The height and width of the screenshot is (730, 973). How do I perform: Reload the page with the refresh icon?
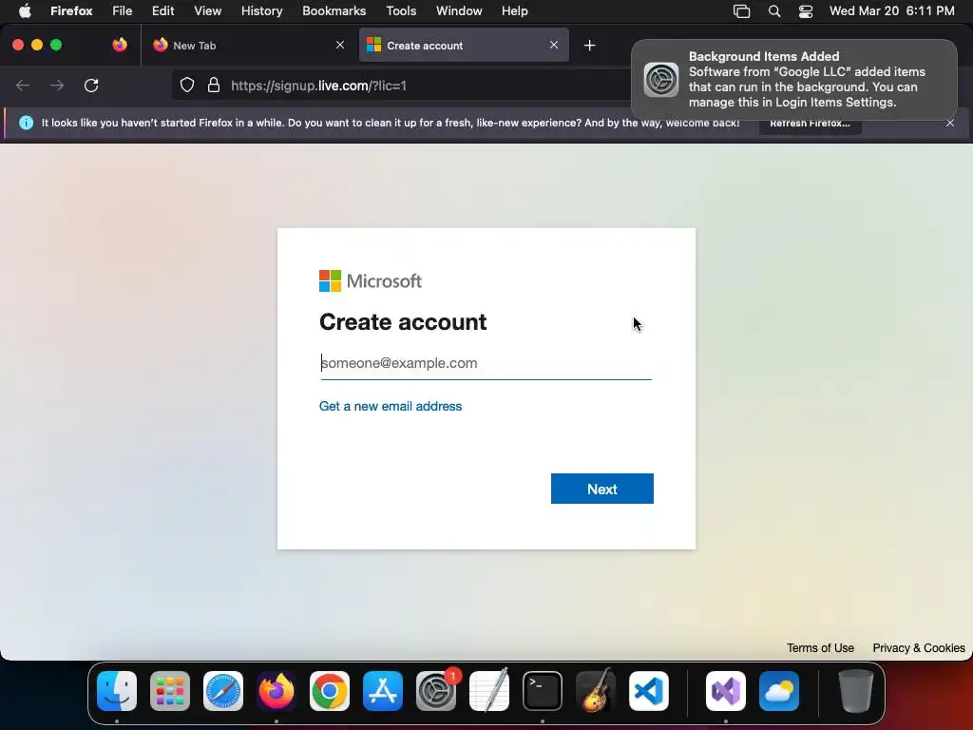[x=91, y=86]
